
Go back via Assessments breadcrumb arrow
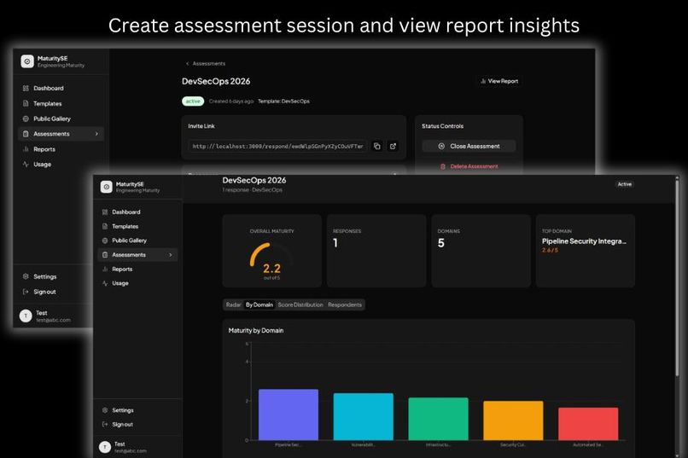coord(187,64)
